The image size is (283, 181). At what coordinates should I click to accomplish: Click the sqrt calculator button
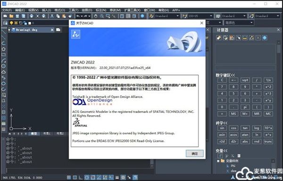[245, 80]
